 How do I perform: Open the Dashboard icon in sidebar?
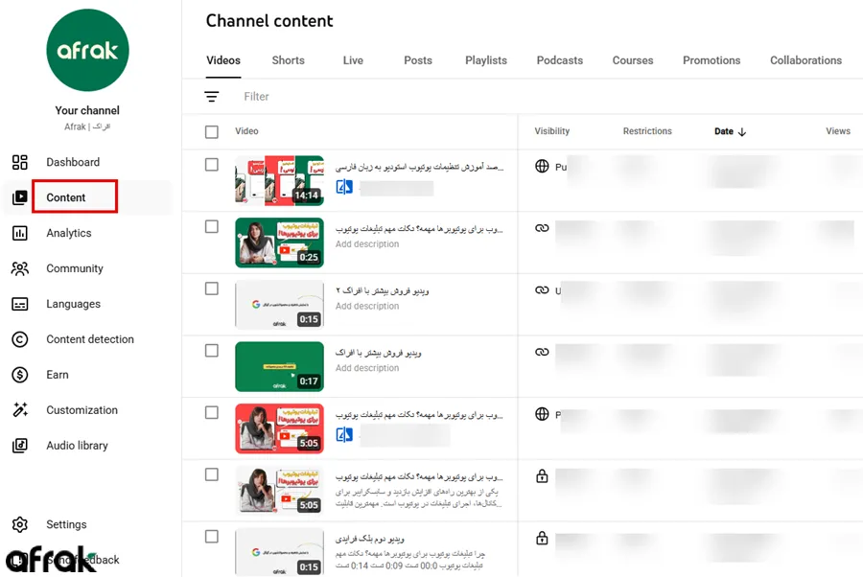click(x=20, y=162)
